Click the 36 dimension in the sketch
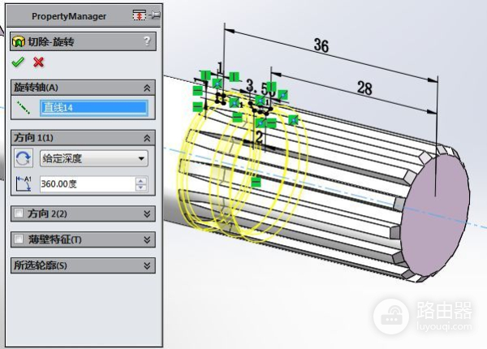This screenshot has width=487, height=349. coord(321,47)
